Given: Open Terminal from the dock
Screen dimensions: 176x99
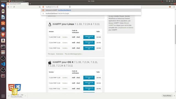Looking at the screenshot, I should pos(3,46).
